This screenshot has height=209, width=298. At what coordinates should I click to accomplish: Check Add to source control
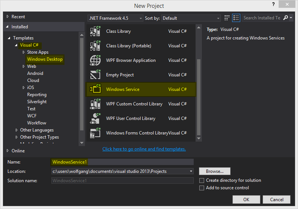coord(202,188)
